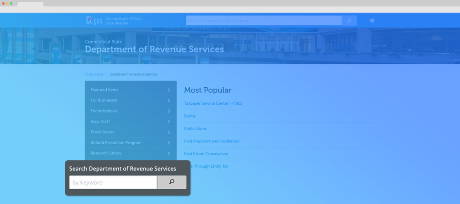Screen dimensions: 460x204
Task: Visit Paid Preparers and Facilitators link
Action: point(212,141)
